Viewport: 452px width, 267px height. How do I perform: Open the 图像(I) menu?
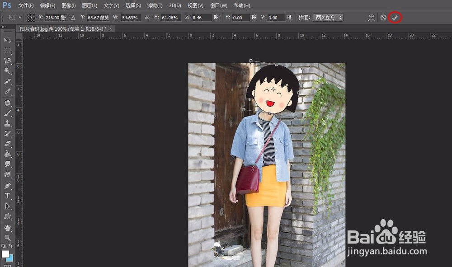click(x=69, y=5)
